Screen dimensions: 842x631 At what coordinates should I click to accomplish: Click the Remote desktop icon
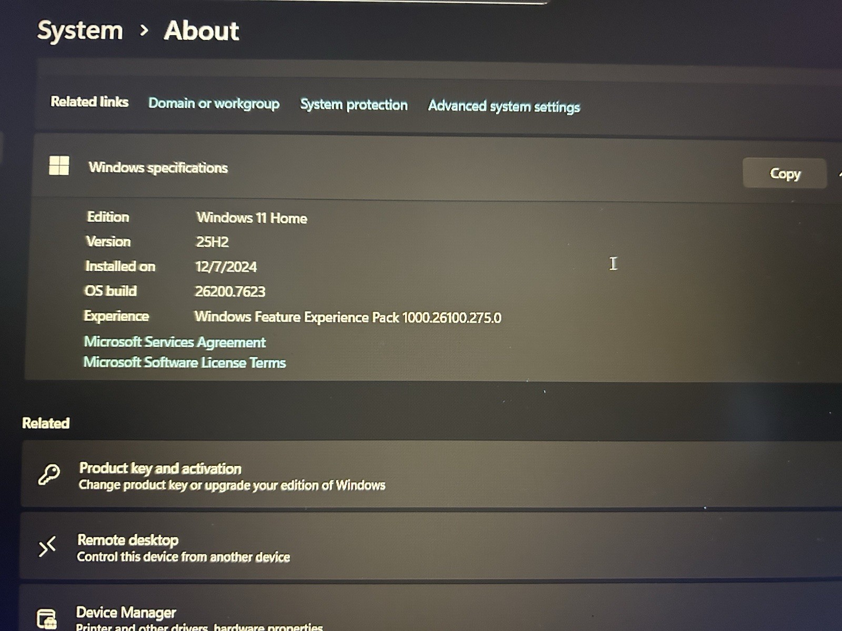47,547
